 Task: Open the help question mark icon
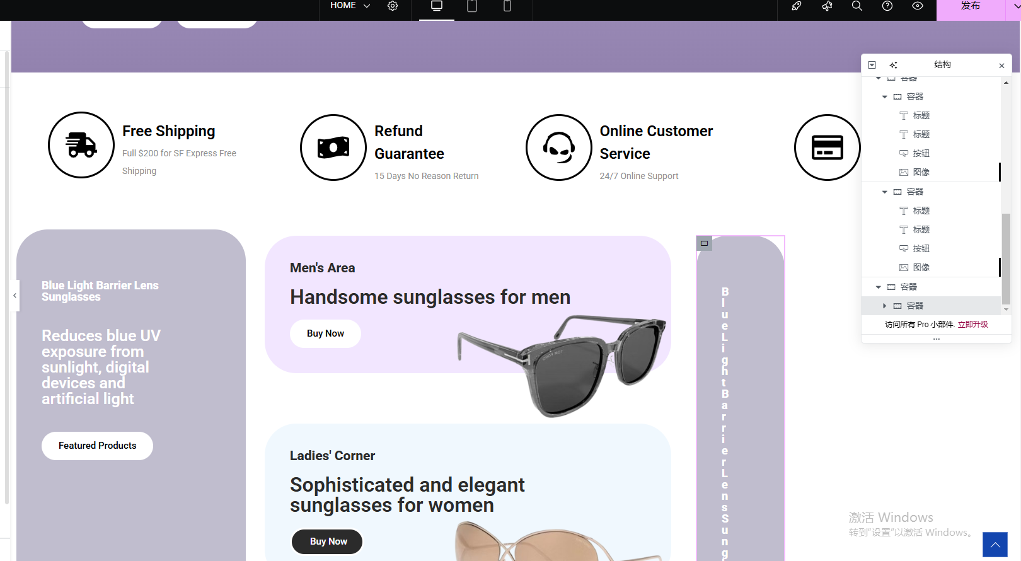[887, 6]
